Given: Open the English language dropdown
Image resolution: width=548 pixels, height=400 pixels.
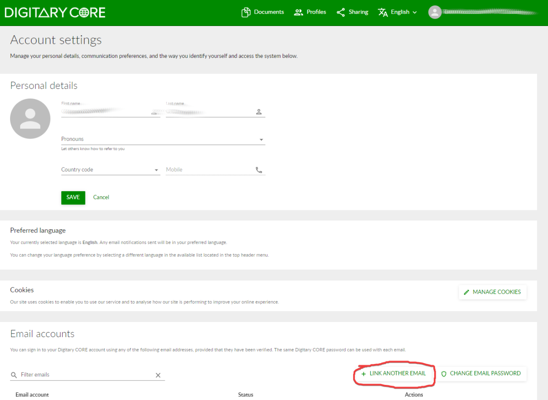Looking at the screenshot, I should [x=398, y=12].
